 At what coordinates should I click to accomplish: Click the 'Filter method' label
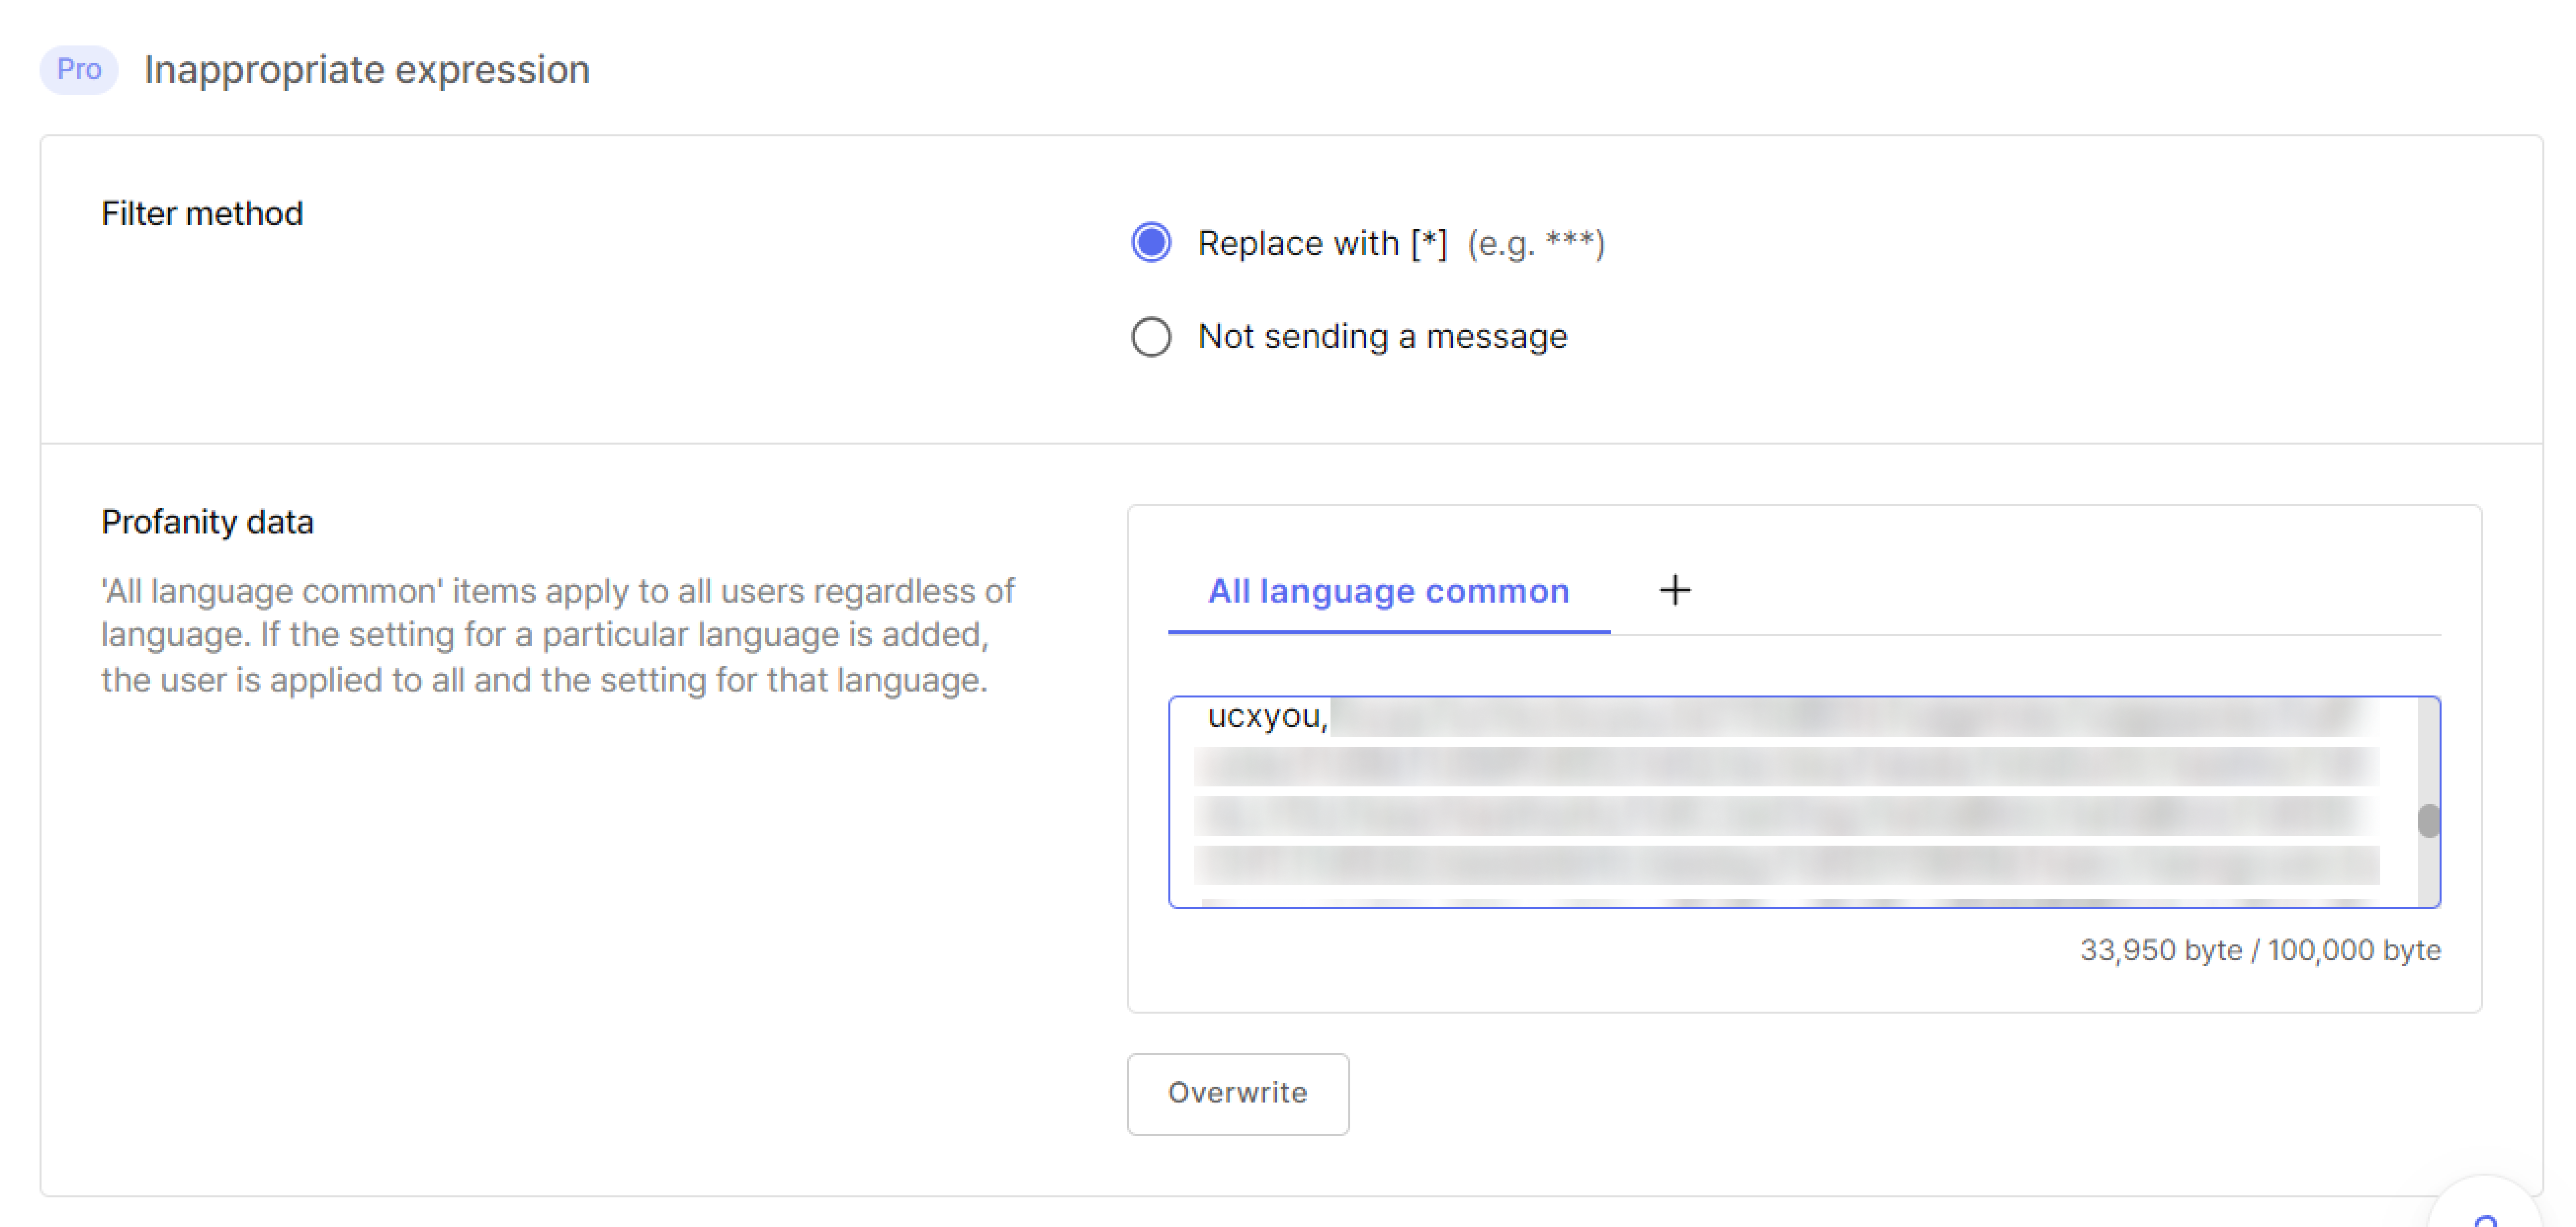[x=202, y=214]
